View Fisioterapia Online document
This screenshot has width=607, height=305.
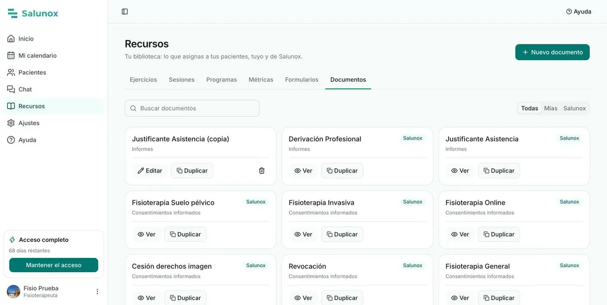460,235
